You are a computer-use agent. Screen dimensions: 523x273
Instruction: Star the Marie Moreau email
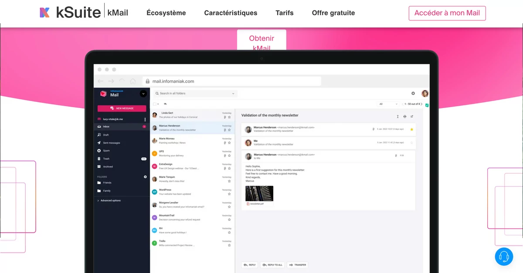[229, 143]
